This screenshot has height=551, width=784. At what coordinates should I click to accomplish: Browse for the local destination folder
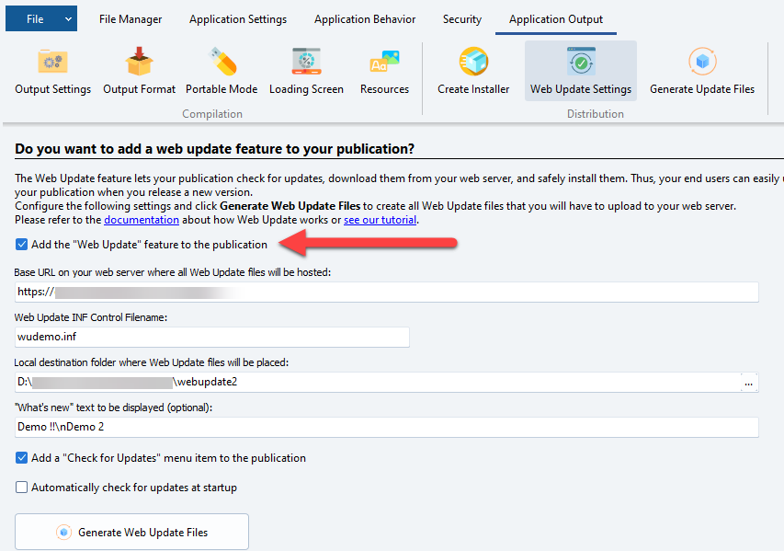pyautogui.click(x=749, y=382)
